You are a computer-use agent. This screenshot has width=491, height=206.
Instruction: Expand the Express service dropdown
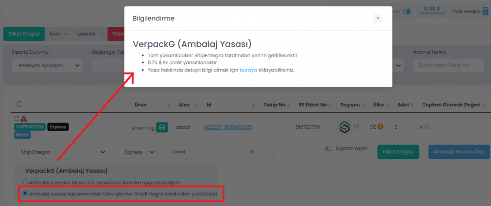coord(138,152)
